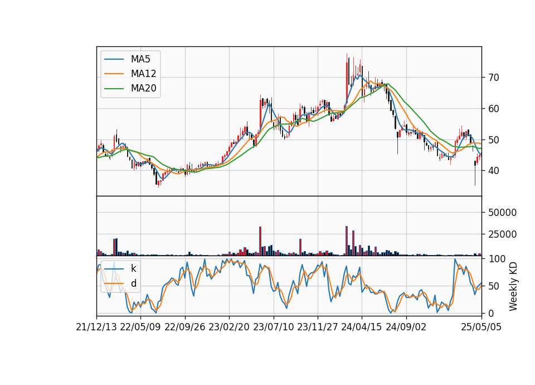The height and width of the screenshot is (385, 535).
Task: Click the 23/07/10 date tick label
Action: tap(273, 327)
